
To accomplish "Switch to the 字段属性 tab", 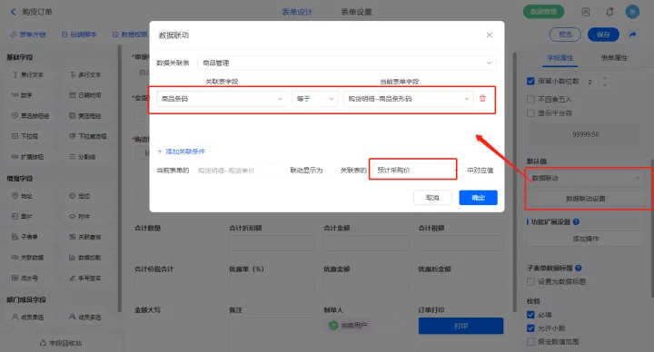I will pyautogui.click(x=560, y=58).
